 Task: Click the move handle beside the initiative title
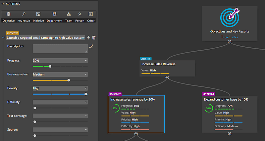point(88,38)
